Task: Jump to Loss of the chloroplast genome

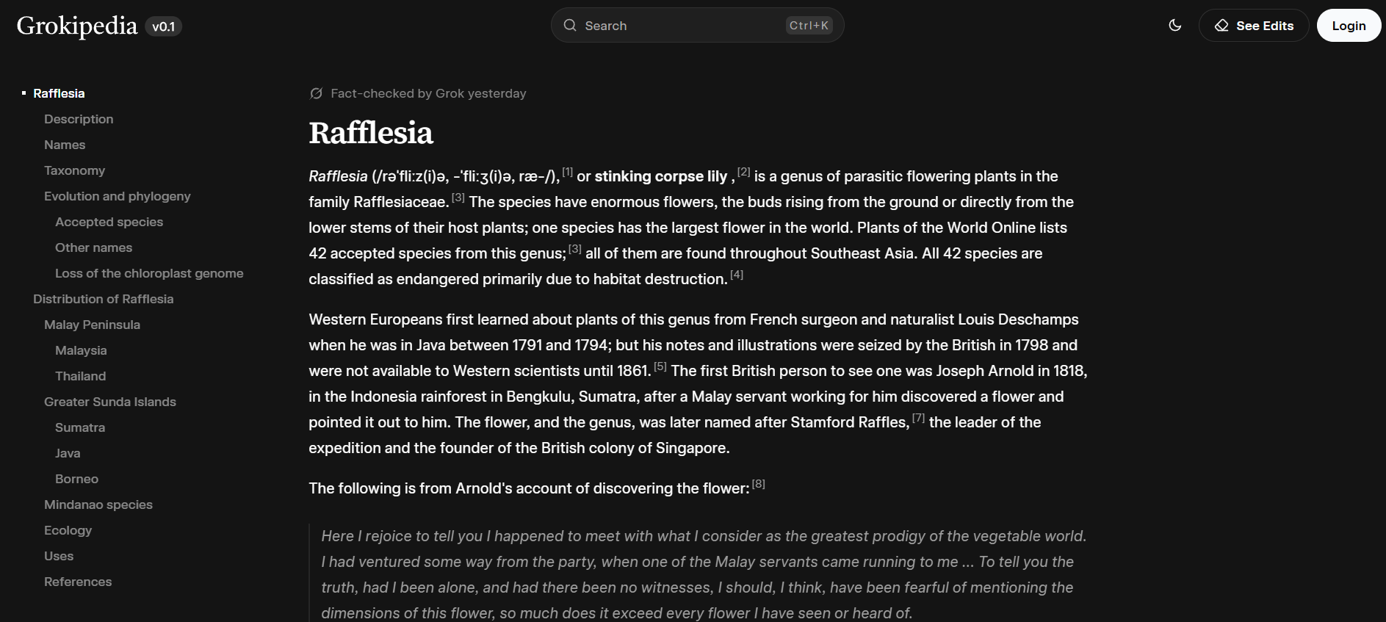Action: (x=149, y=273)
